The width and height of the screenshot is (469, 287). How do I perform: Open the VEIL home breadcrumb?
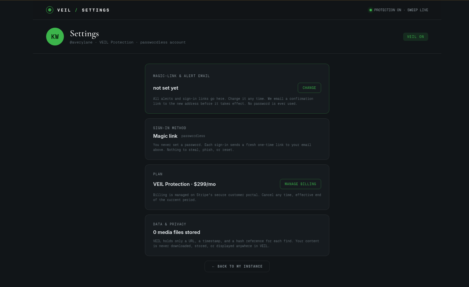pos(64,10)
